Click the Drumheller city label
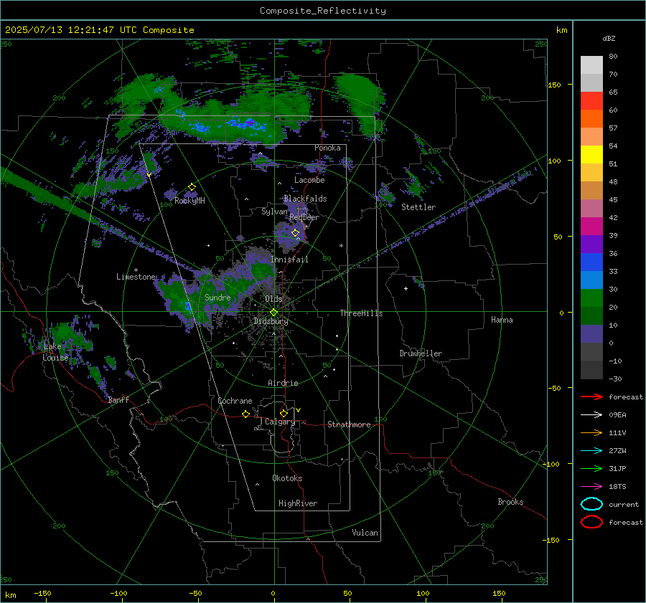646x603 pixels. point(421,353)
